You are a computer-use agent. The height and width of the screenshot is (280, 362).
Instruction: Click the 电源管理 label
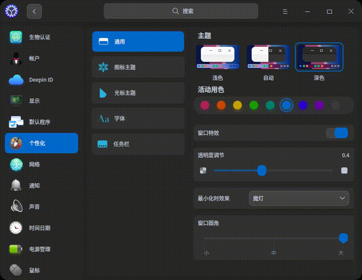[x=40, y=249]
